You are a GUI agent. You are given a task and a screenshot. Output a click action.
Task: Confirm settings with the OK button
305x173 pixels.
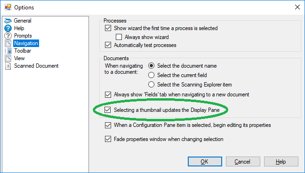tap(205, 162)
